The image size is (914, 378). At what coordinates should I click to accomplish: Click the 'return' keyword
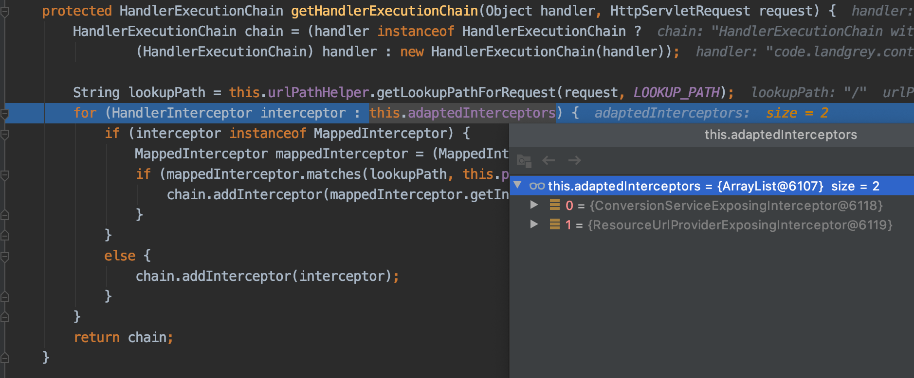coord(96,337)
